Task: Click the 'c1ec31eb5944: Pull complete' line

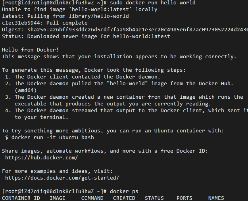Action: (x=45, y=23)
